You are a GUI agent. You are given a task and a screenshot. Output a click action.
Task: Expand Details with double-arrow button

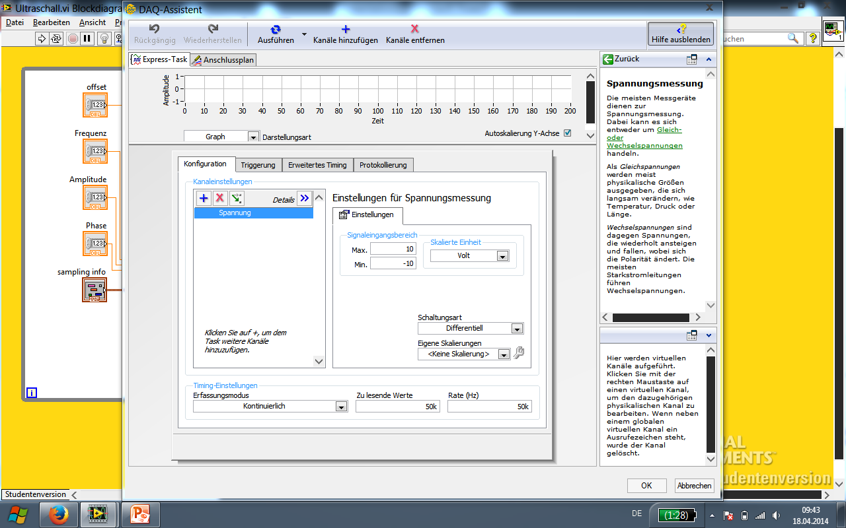pyautogui.click(x=303, y=198)
